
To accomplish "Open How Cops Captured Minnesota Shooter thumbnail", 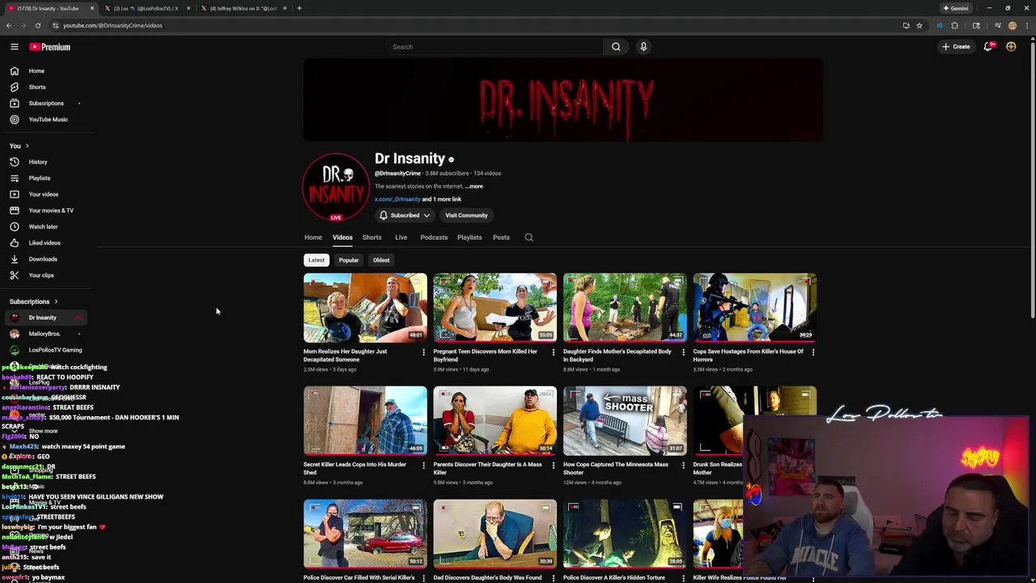I will point(625,421).
